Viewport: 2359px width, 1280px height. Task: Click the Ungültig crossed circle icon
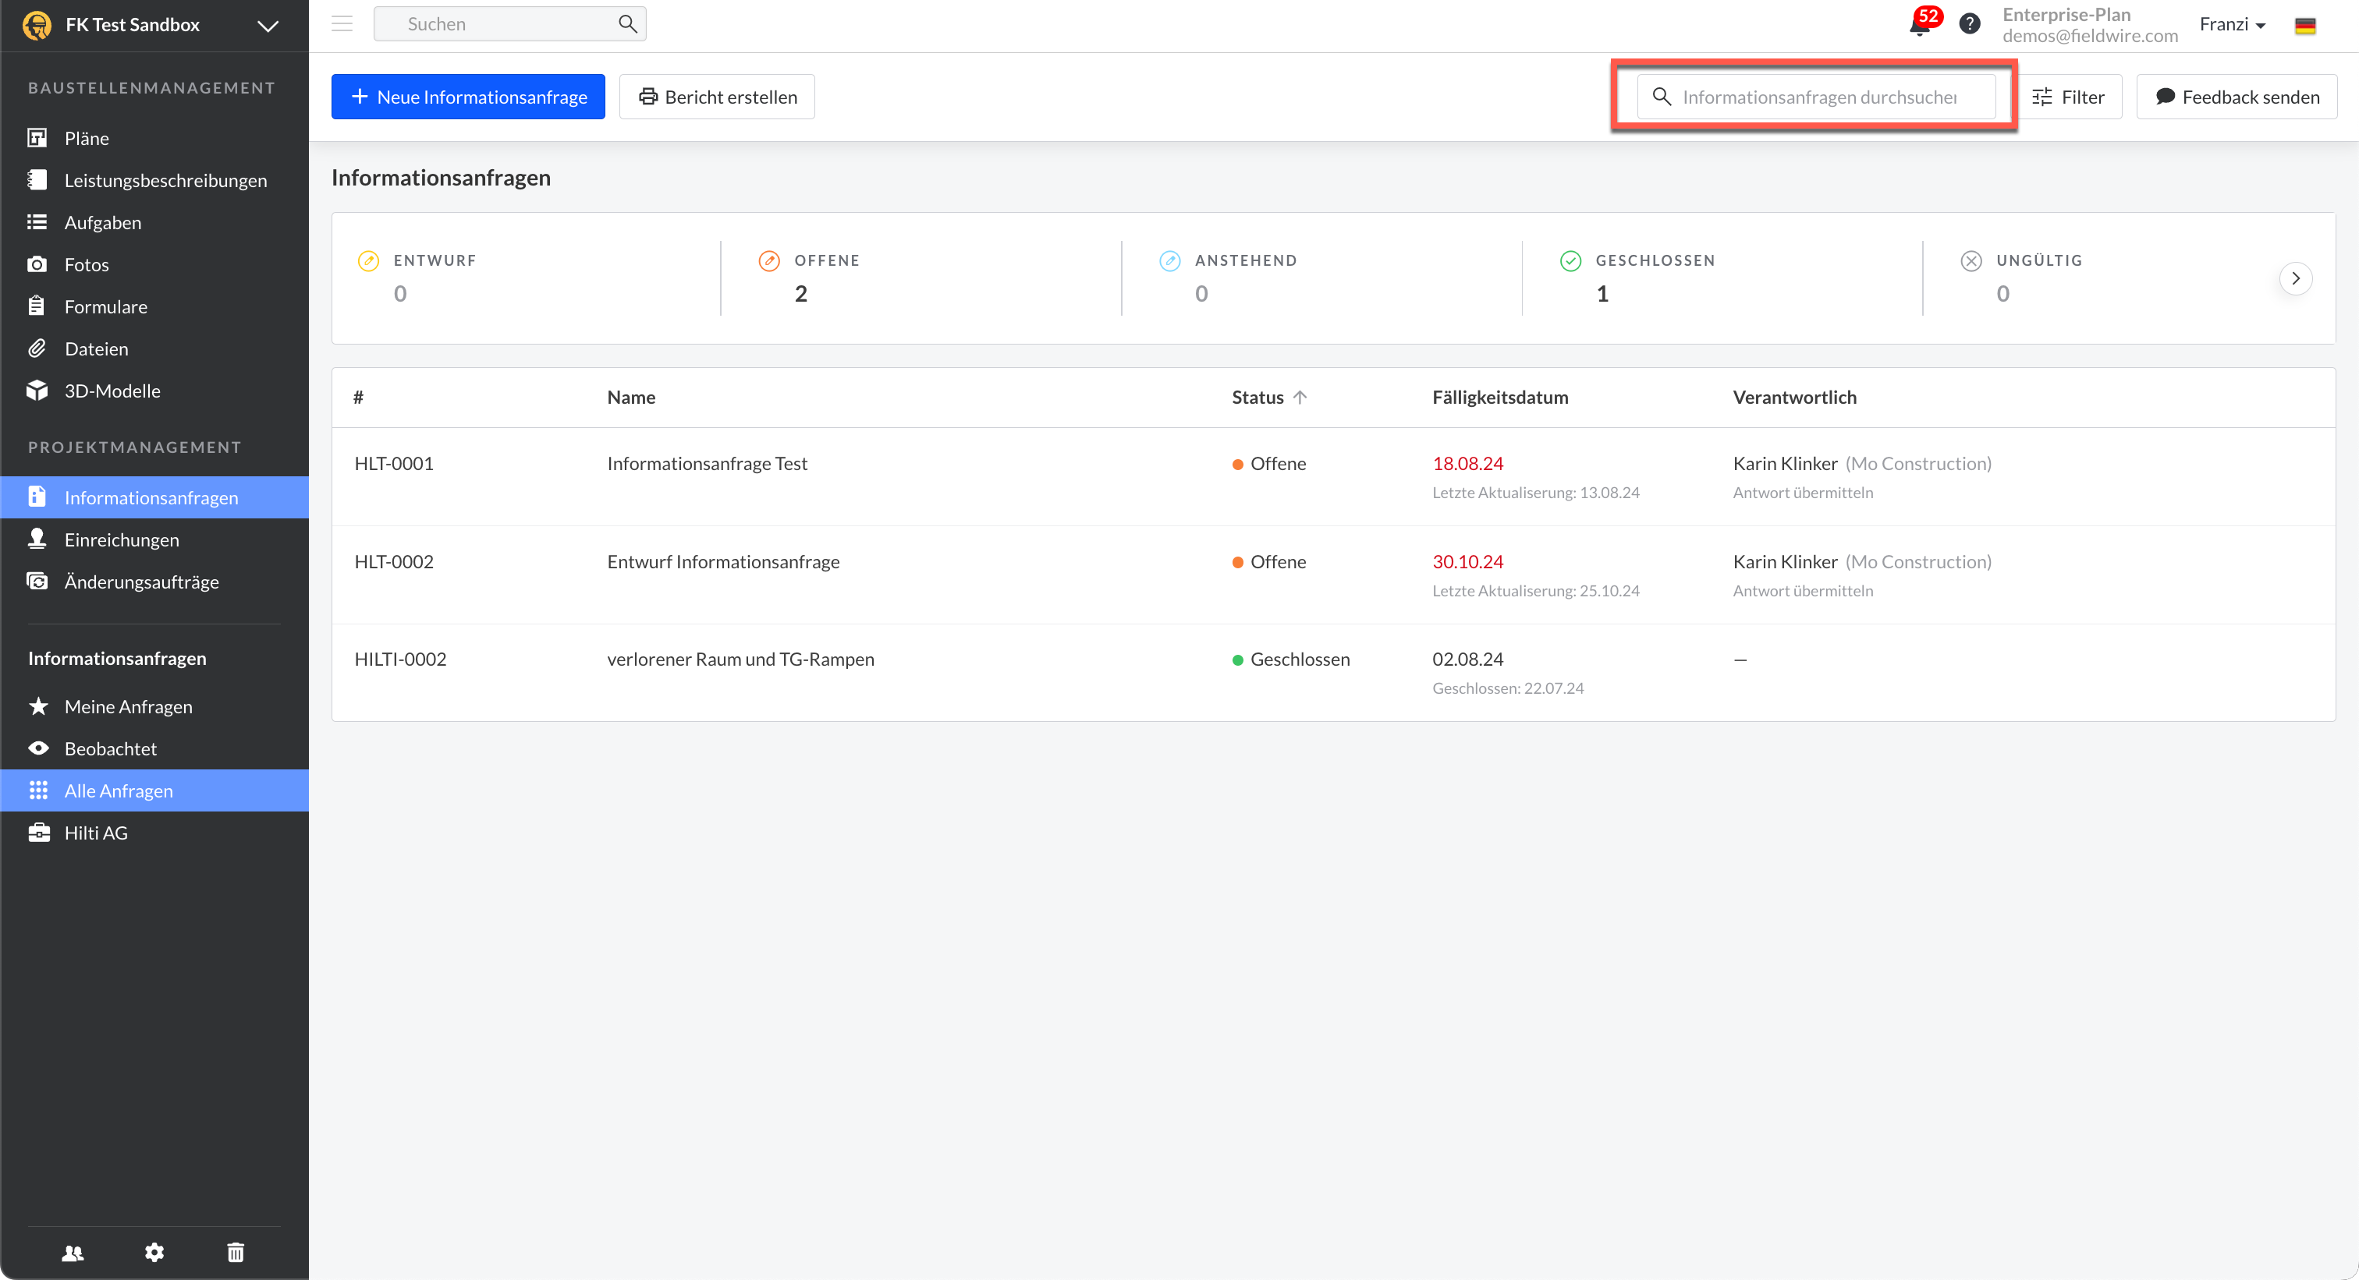(1971, 261)
